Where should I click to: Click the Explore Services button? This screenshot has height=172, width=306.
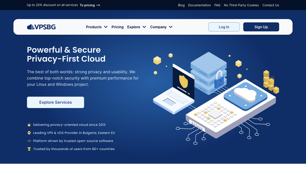[55, 102]
